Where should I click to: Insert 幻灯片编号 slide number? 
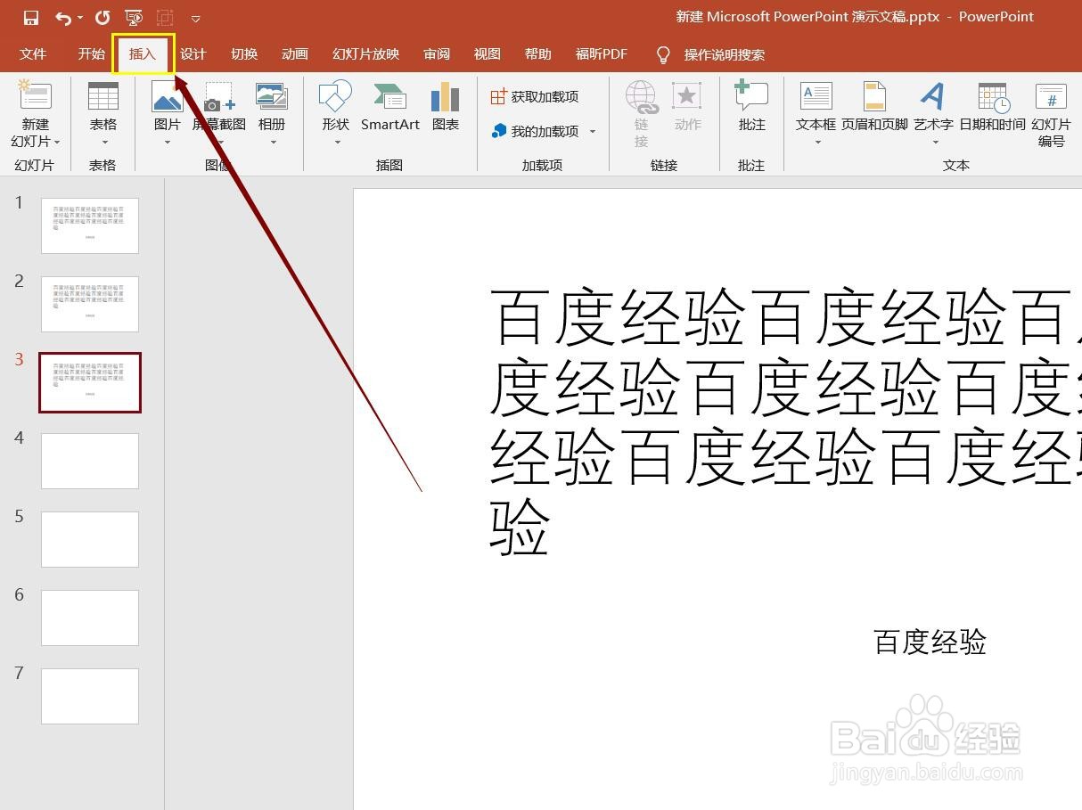point(1052,113)
